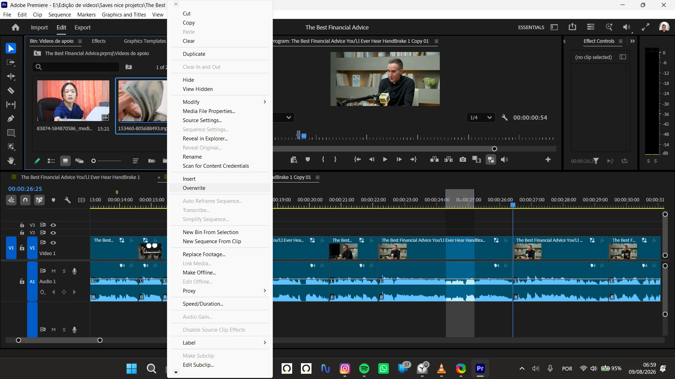Open the Sequence menu
The image size is (675, 379).
tap(60, 14)
